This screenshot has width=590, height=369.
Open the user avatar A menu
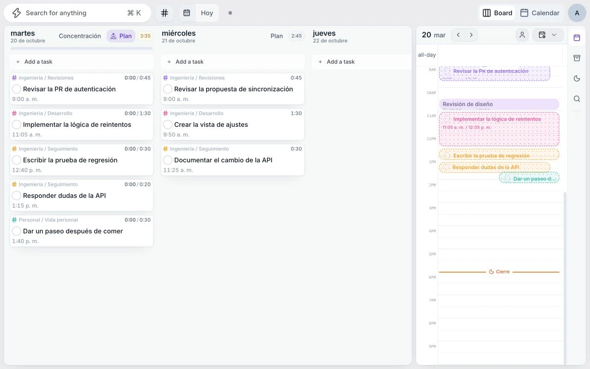click(x=577, y=13)
